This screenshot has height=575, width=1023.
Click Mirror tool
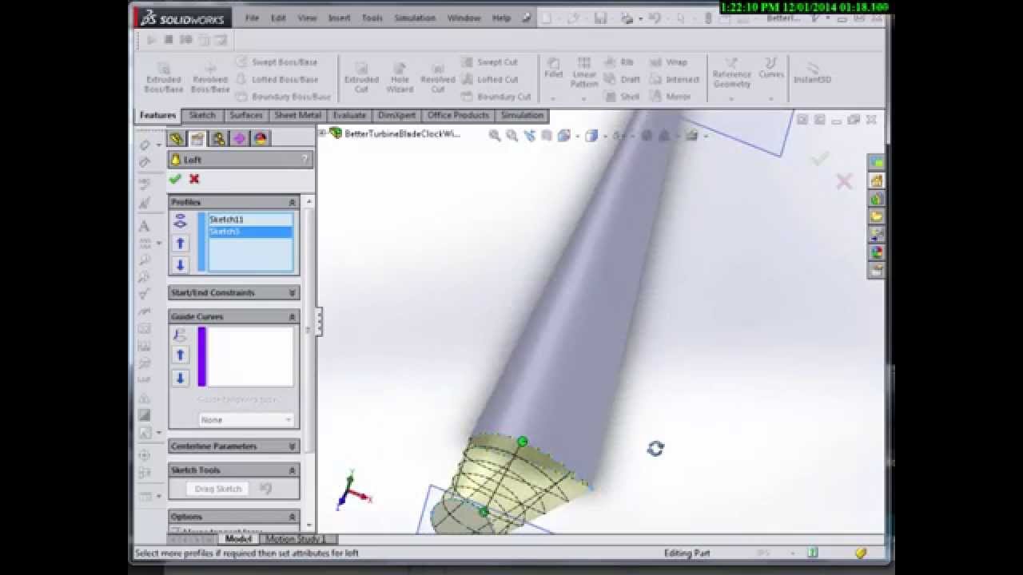[x=671, y=97]
